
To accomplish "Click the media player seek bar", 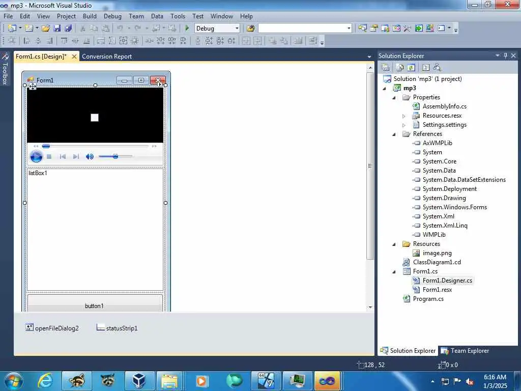I will [95, 146].
